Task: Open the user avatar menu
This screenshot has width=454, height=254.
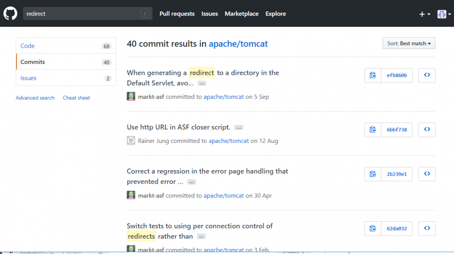Action: point(444,14)
